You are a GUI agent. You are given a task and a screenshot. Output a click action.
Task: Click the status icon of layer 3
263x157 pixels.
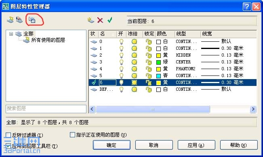pyautogui.click(x=94, y=62)
